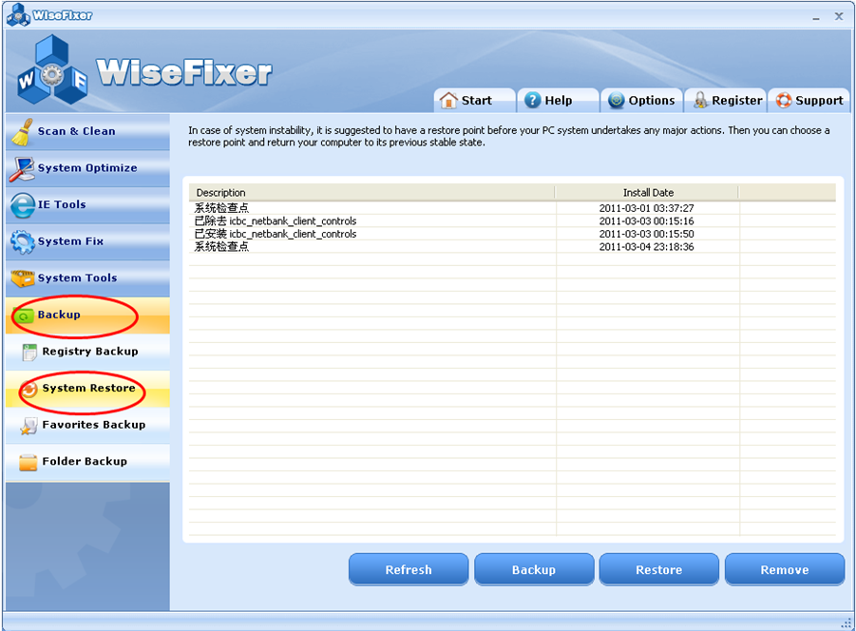The height and width of the screenshot is (631, 856).
Task: Minimize the WiseFixer window
Action: coord(816,17)
